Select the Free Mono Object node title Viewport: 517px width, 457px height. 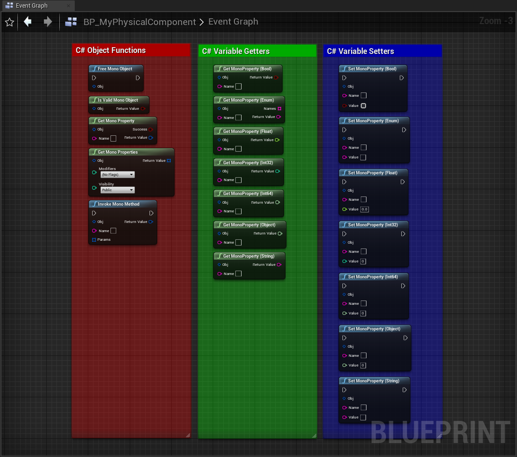[x=116, y=69]
